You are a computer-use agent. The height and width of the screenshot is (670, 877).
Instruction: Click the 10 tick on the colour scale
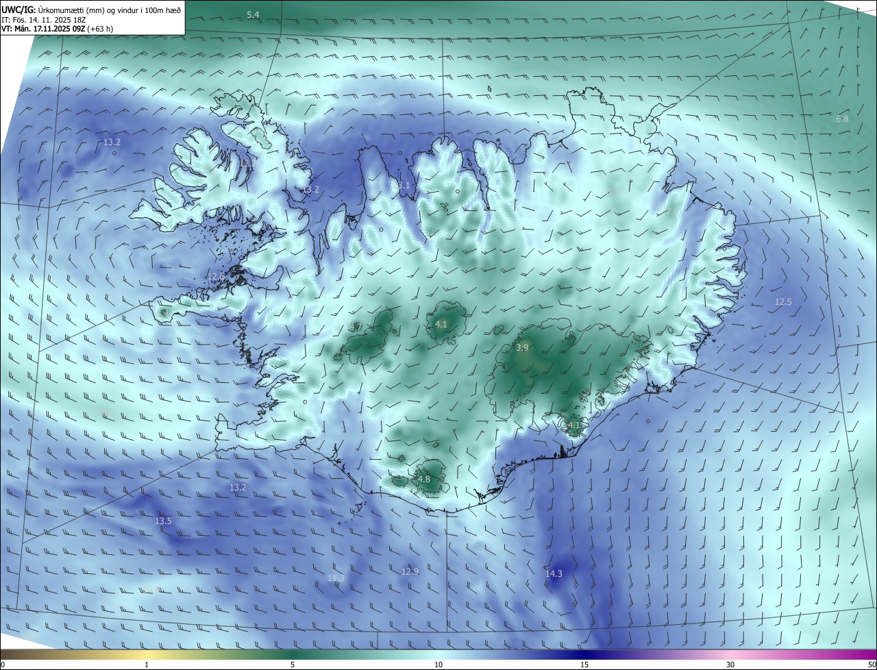point(438,665)
